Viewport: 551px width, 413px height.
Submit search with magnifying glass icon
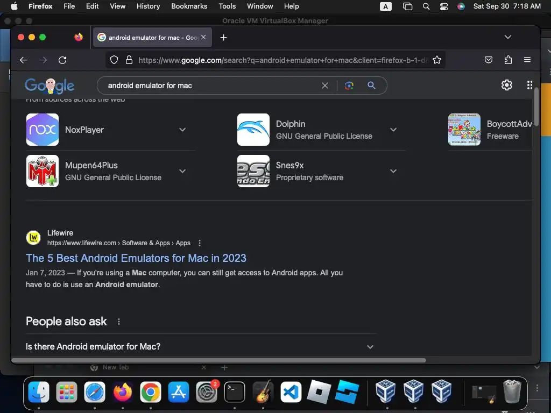tap(371, 86)
